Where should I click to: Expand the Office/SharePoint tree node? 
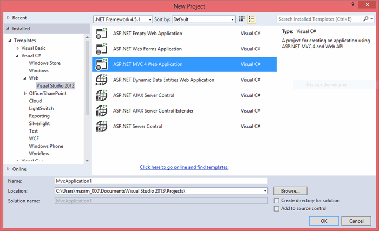25,93
